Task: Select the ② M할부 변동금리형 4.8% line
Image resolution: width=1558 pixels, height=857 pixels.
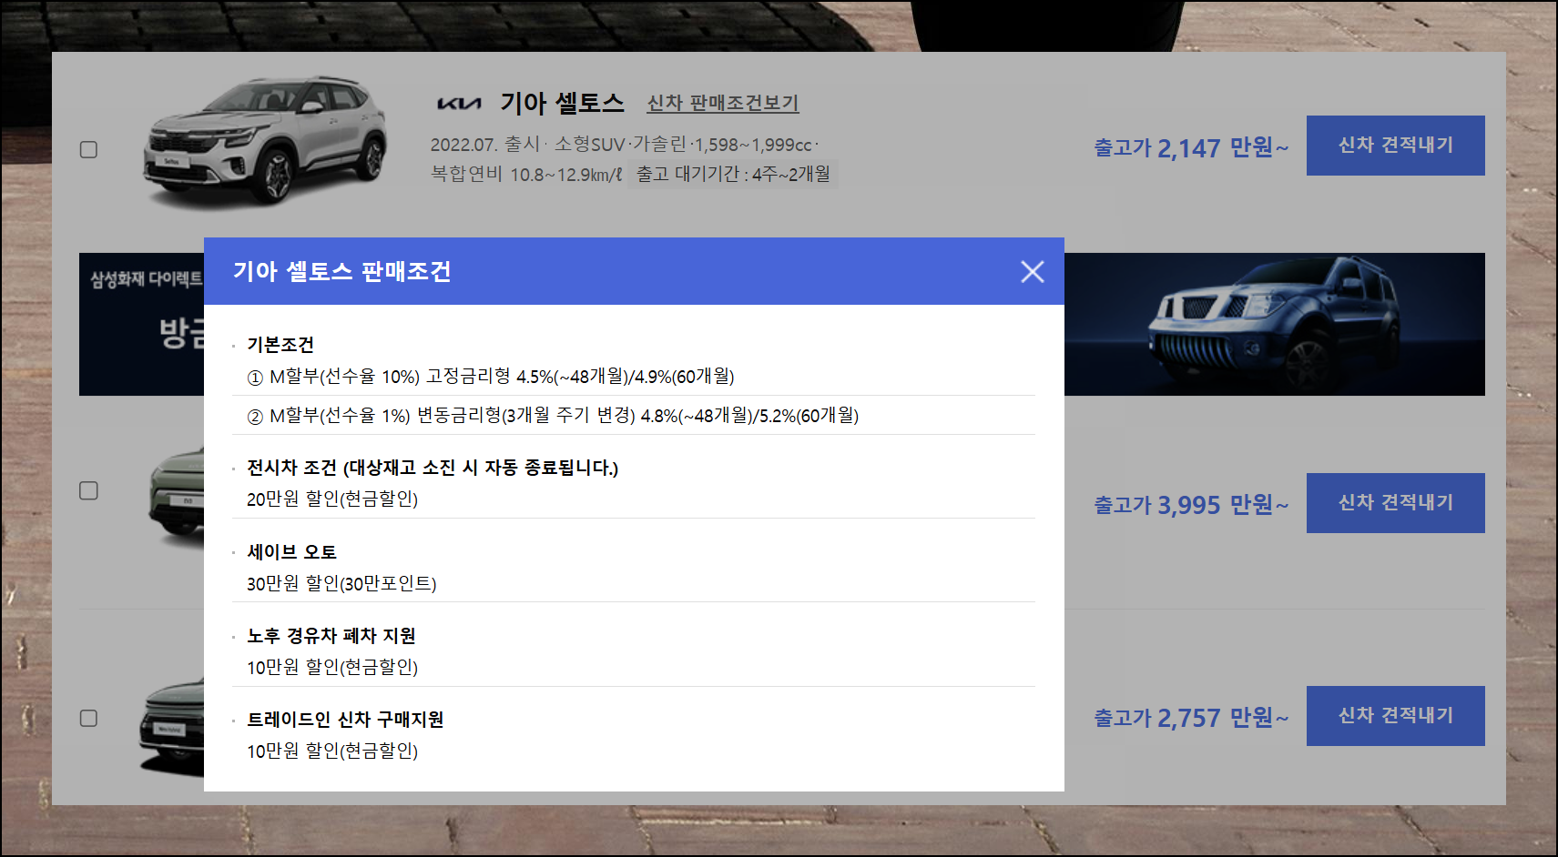Action: coord(553,416)
